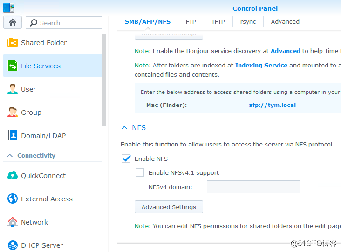This screenshot has width=341, height=252.
Task: Switch to the SMB/AFP/NFS tab
Action: 148,22
